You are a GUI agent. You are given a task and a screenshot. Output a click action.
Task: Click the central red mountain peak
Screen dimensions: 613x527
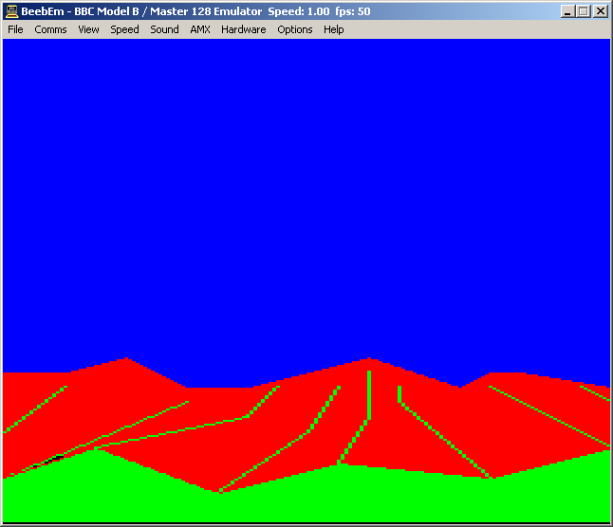point(369,365)
